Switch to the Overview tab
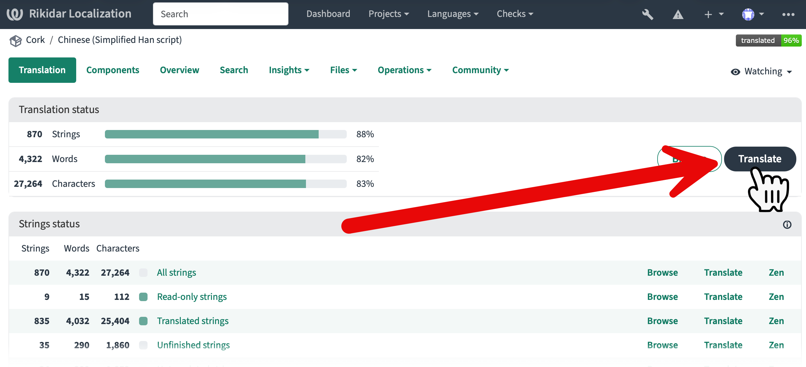This screenshot has height=367, width=806. (179, 70)
